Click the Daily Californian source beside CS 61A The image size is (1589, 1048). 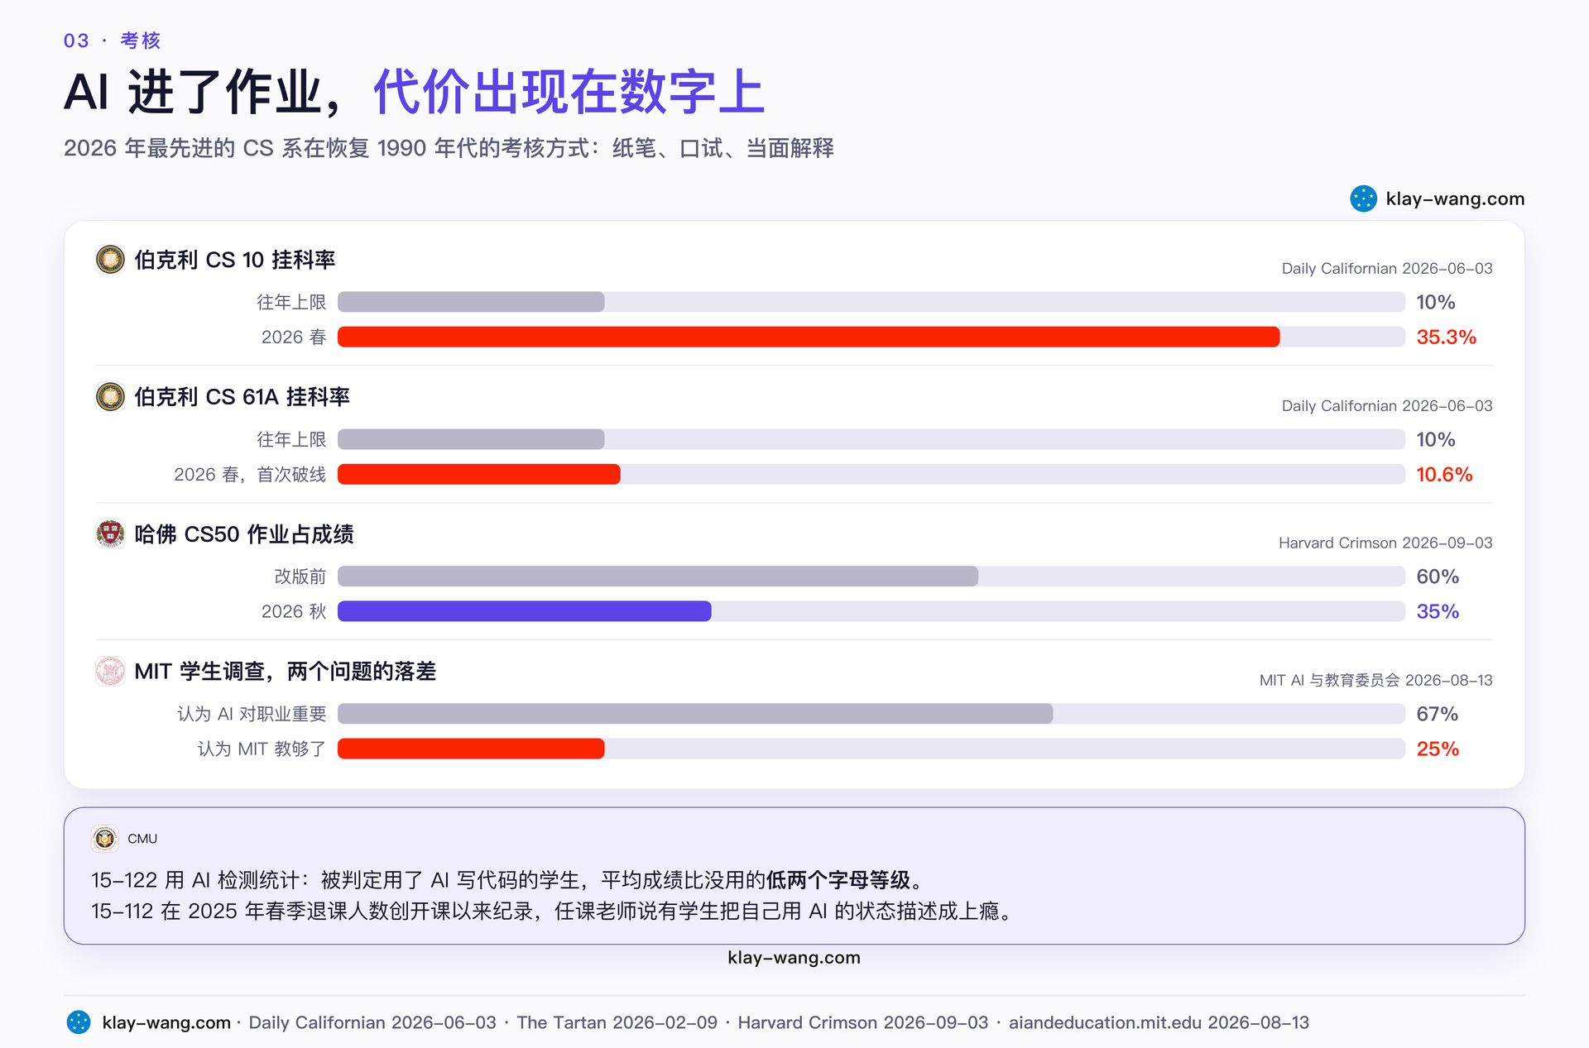click(1387, 406)
